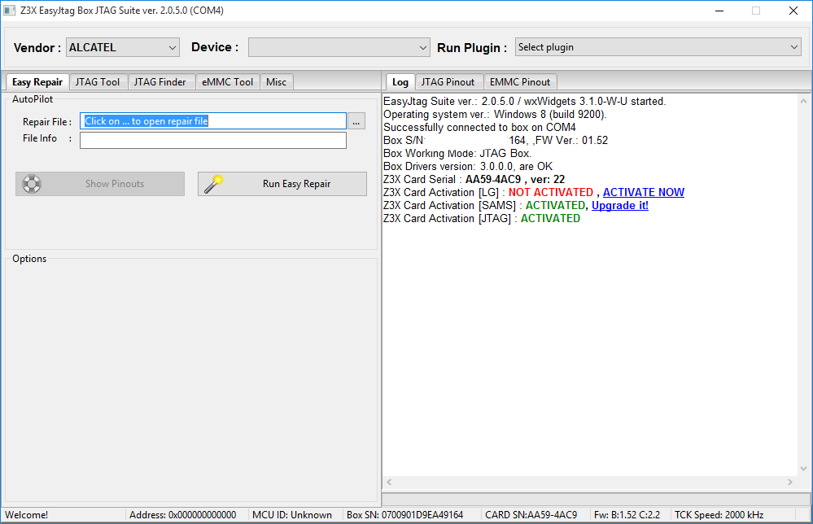Click the log horizontal scroll right arrow
The height and width of the screenshot is (524, 813).
tap(789, 482)
